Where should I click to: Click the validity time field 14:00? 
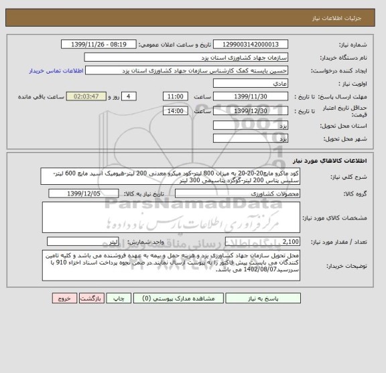[x=176, y=111]
